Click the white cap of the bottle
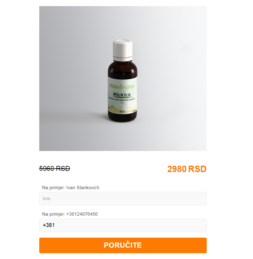 pos(122,48)
